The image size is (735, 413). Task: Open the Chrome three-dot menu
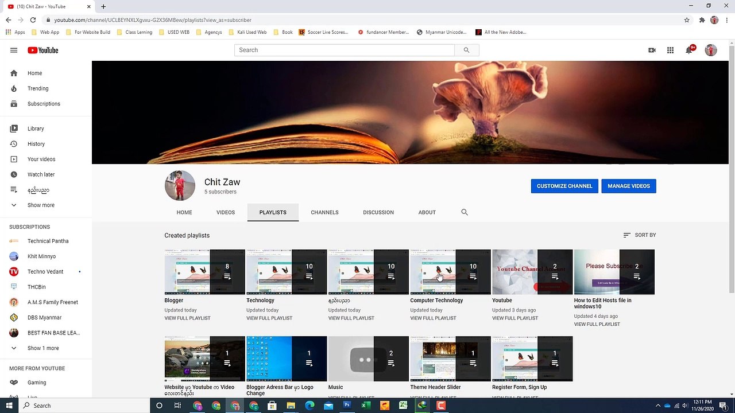(x=726, y=20)
